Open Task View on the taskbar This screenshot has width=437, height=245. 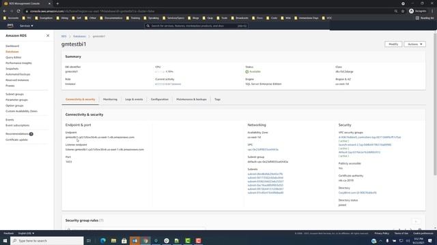click(x=89, y=240)
